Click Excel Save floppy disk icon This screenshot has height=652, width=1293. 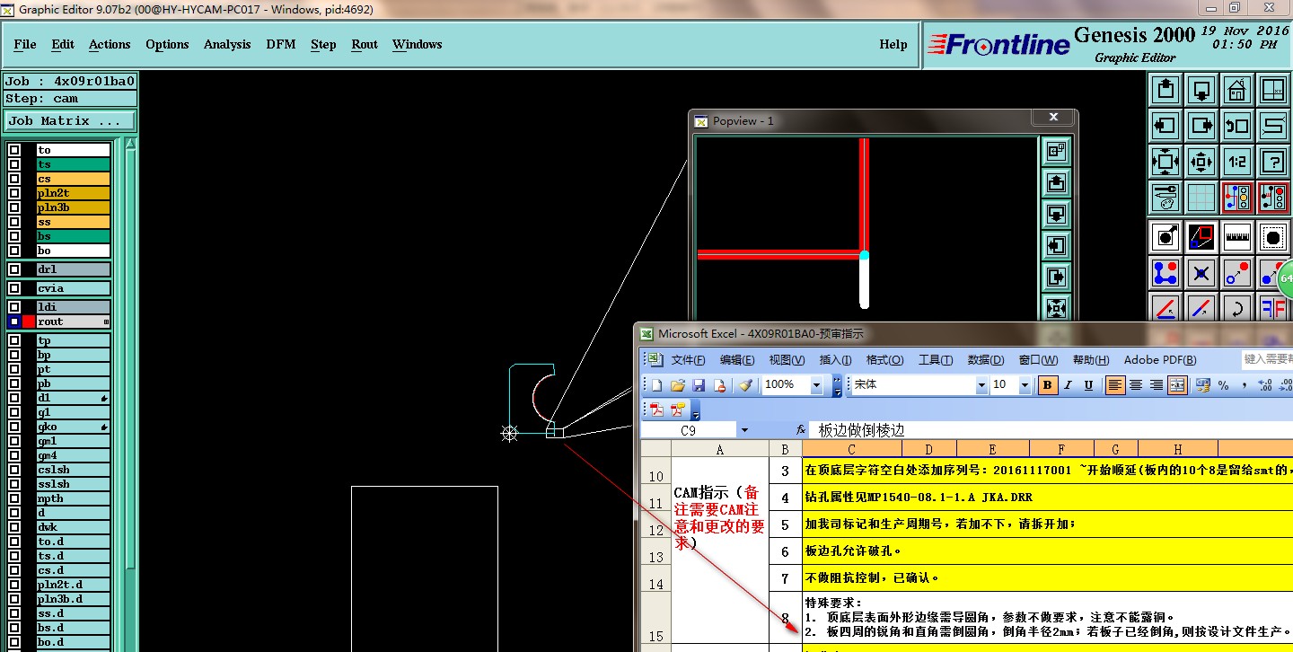pos(699,385)
